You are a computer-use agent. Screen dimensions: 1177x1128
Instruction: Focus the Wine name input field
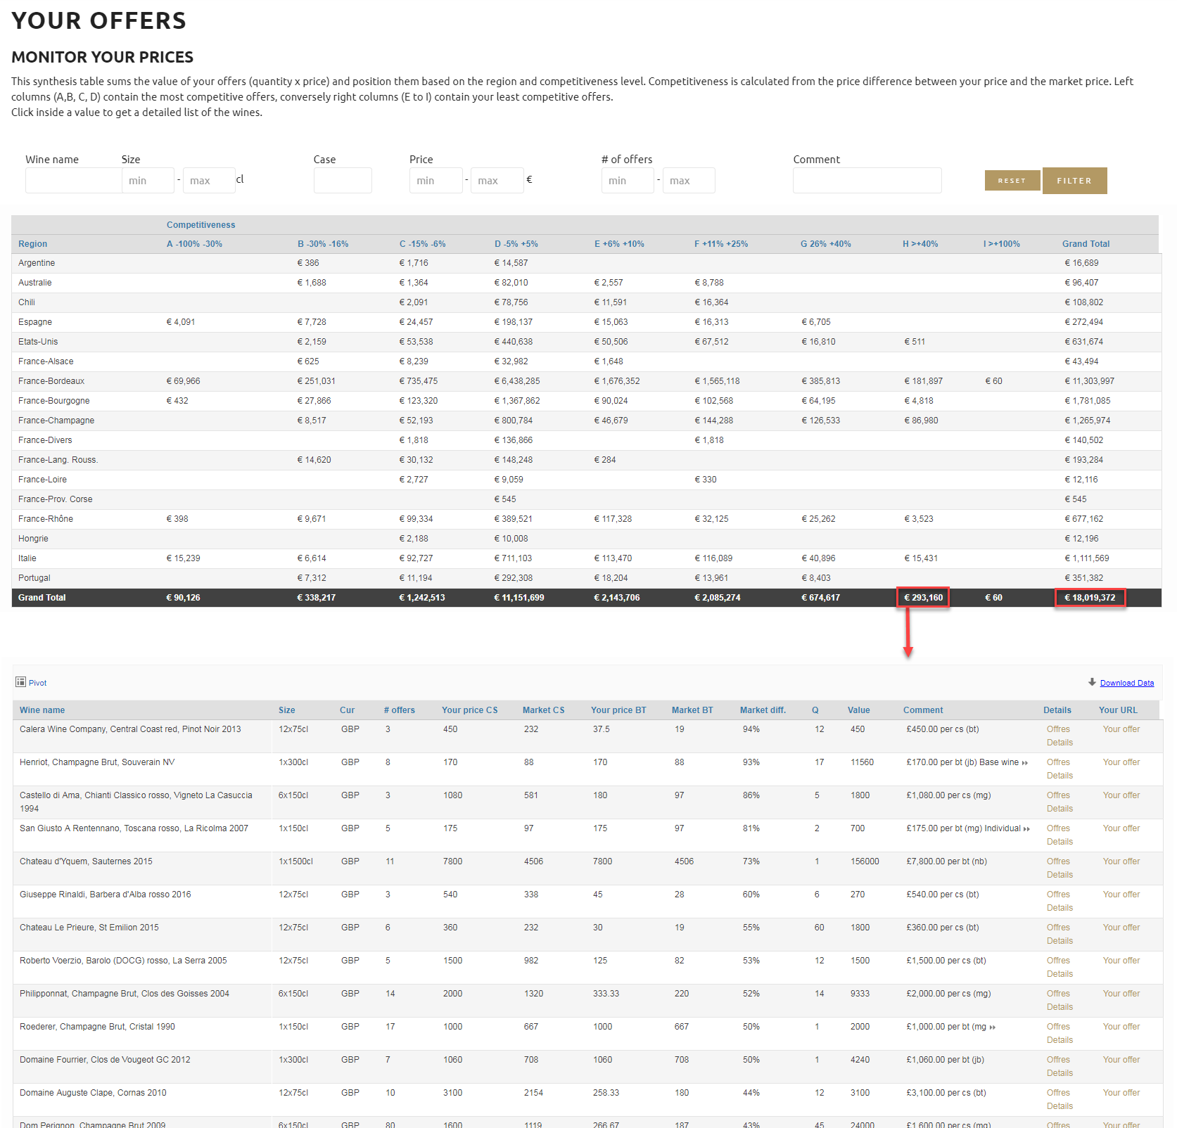pos(73,180)
